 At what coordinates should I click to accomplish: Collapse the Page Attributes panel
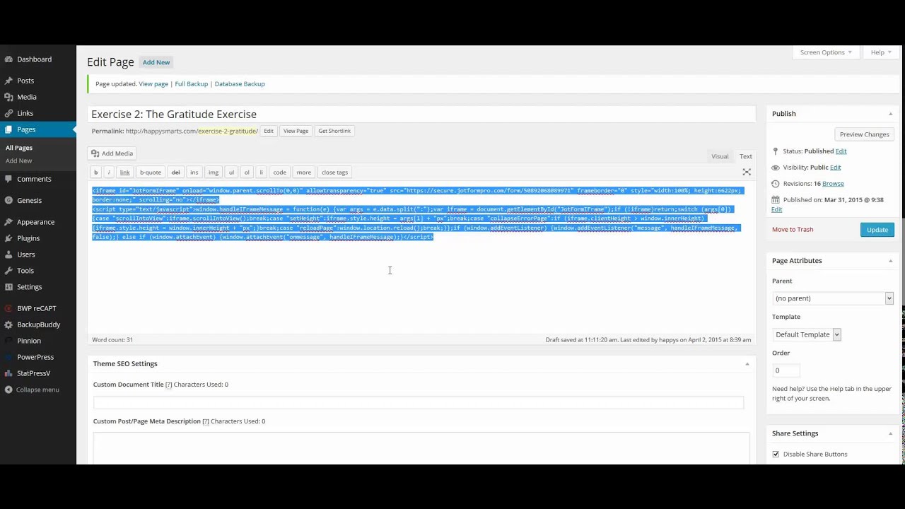click(890, 261)
